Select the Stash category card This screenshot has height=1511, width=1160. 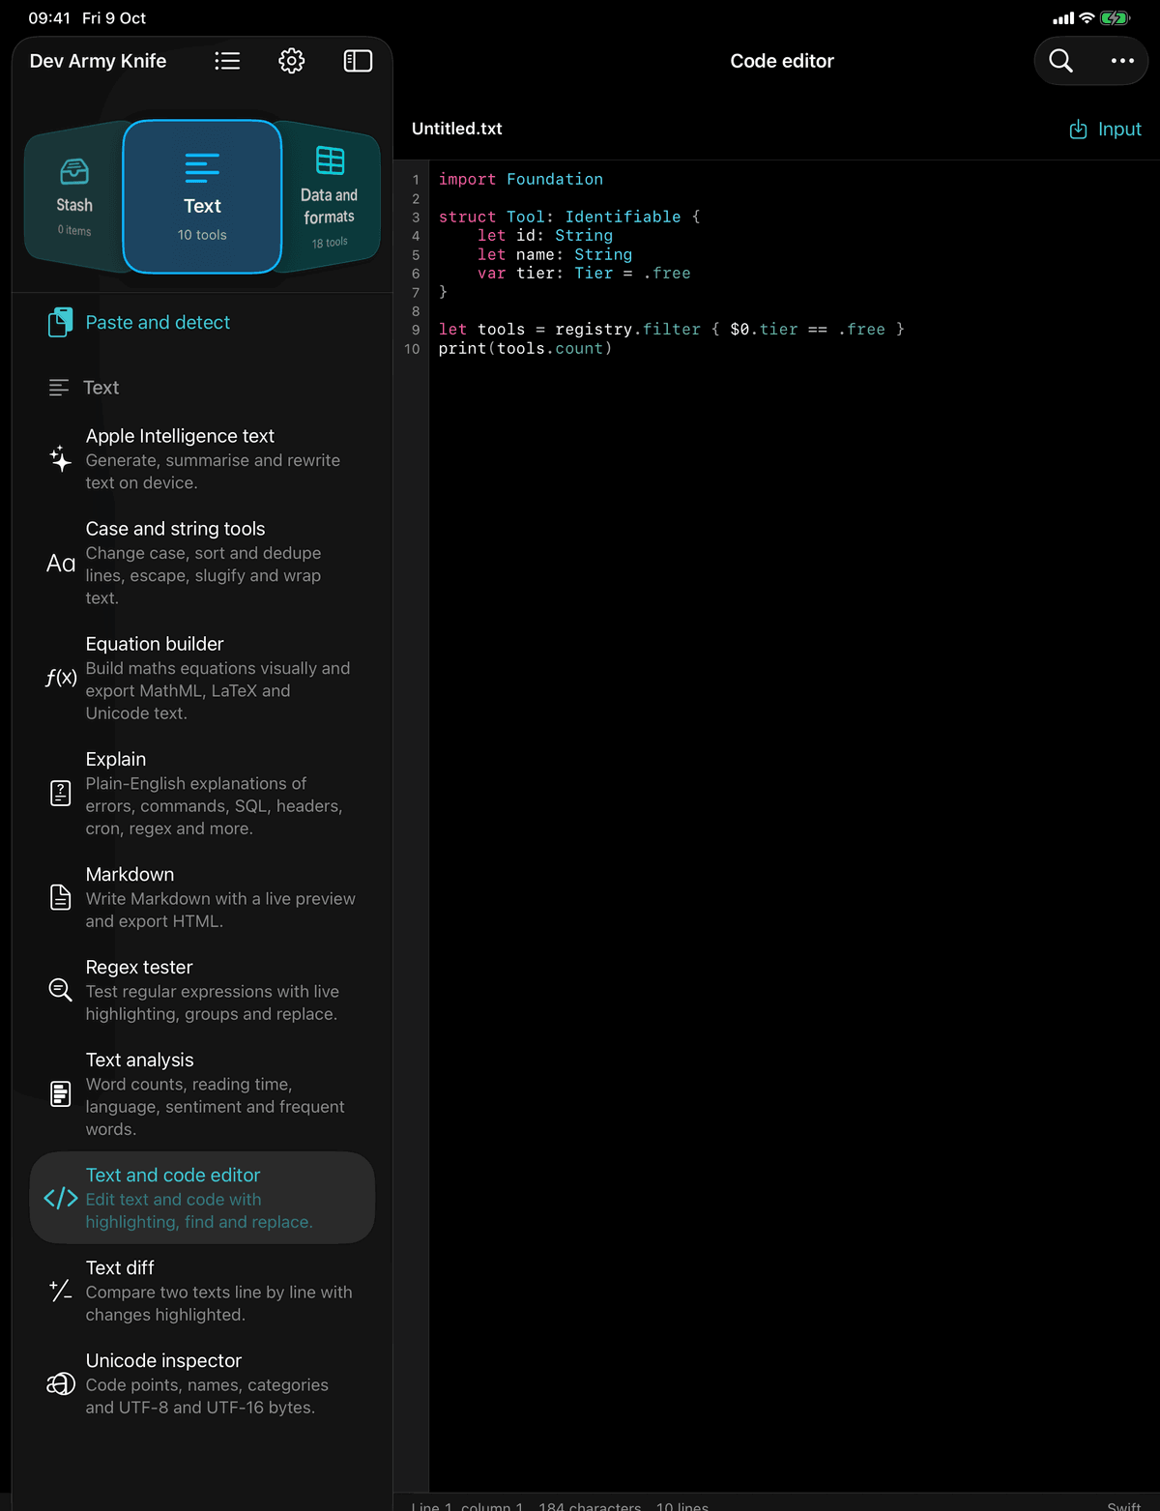74,198
